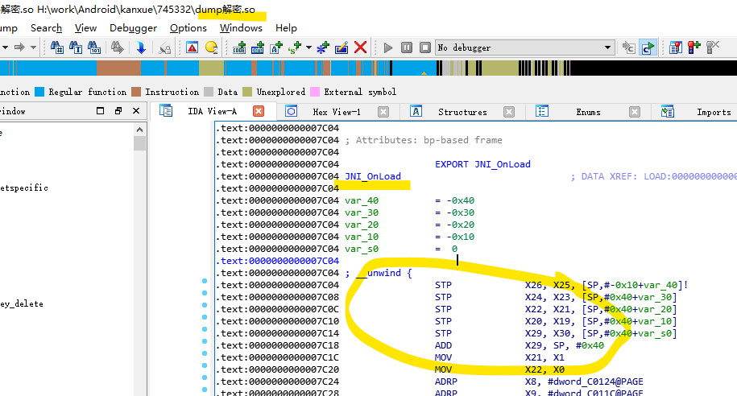Click the EXPORT JNI_OnLoad text

(x=482, y=164)
